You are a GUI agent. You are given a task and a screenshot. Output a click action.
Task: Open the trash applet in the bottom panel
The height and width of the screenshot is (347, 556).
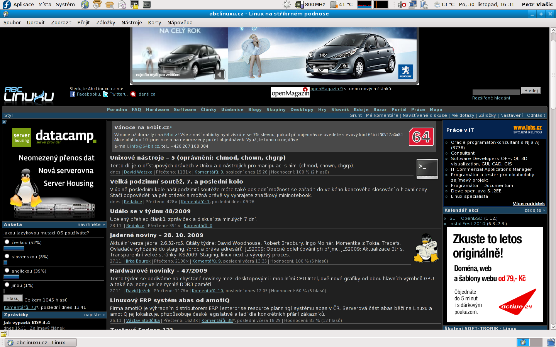[x=551, y=342]
